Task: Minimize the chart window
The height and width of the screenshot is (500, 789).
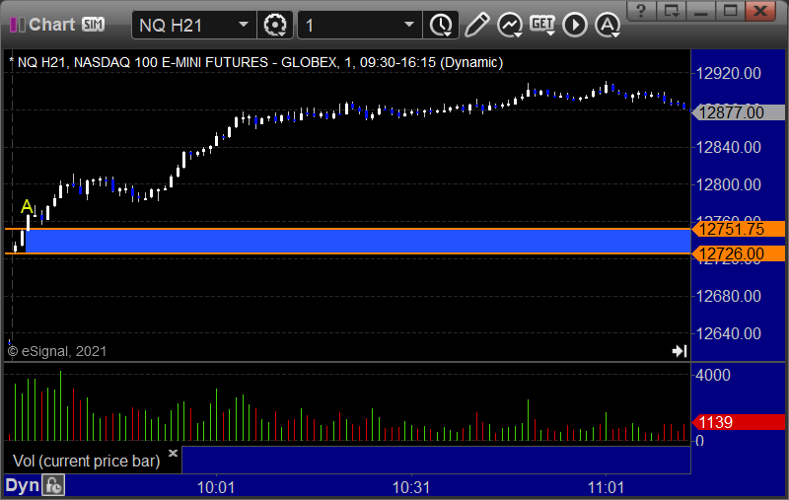Action: (700, 11)
